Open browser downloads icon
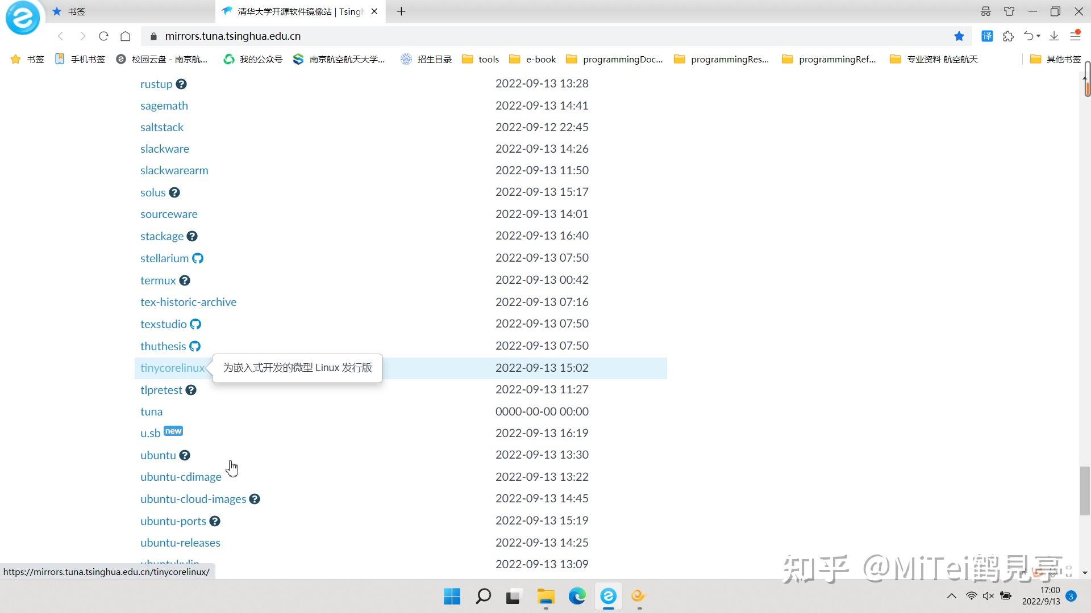This screenshot has height=613, width=1091. 1054,36
